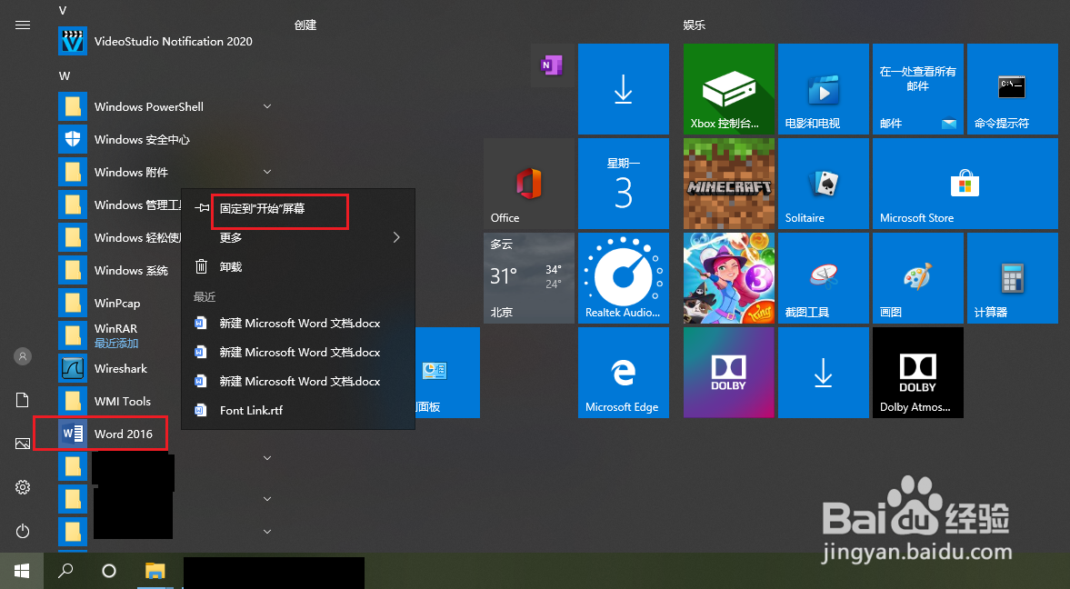Select 固定到"开始"屏幕 in context menu
This screenshot has width=1070, height=589.
pyautogui.click(x=298, y=209)
